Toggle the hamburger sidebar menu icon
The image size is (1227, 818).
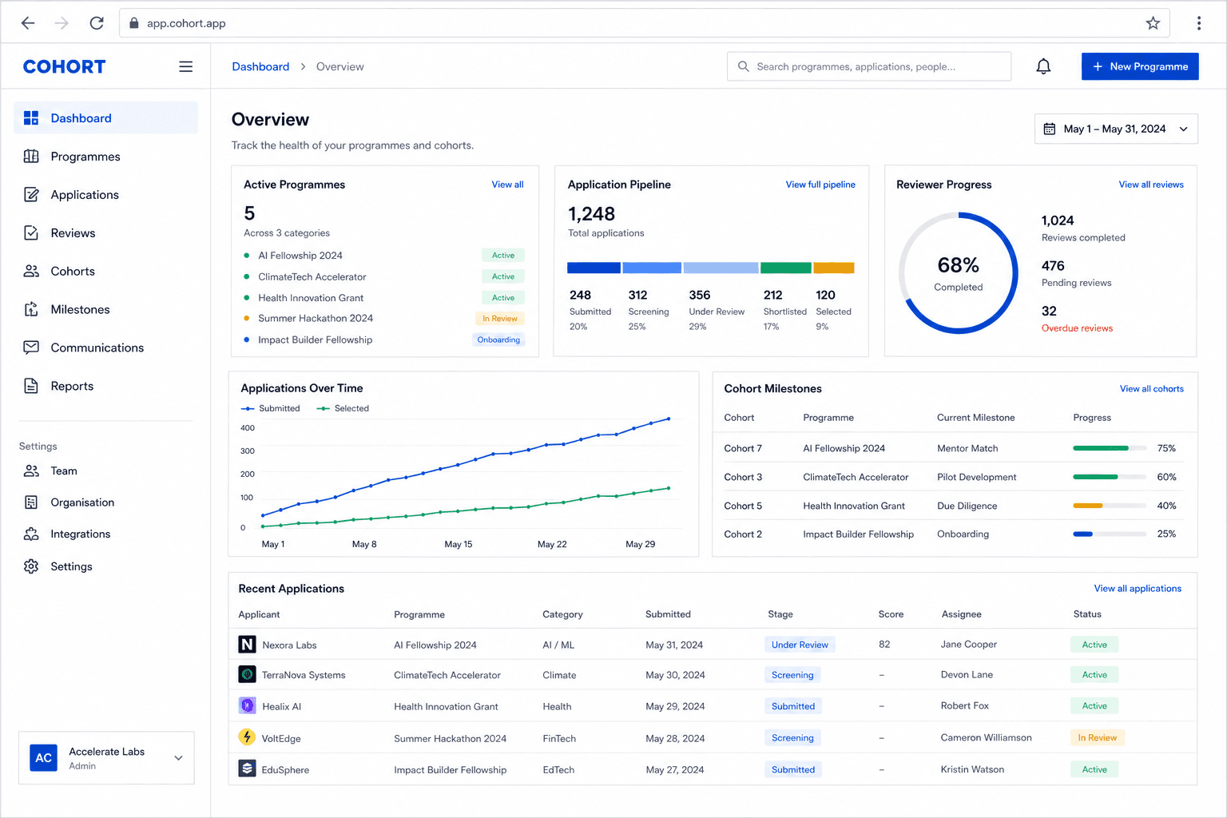[185, 67]
